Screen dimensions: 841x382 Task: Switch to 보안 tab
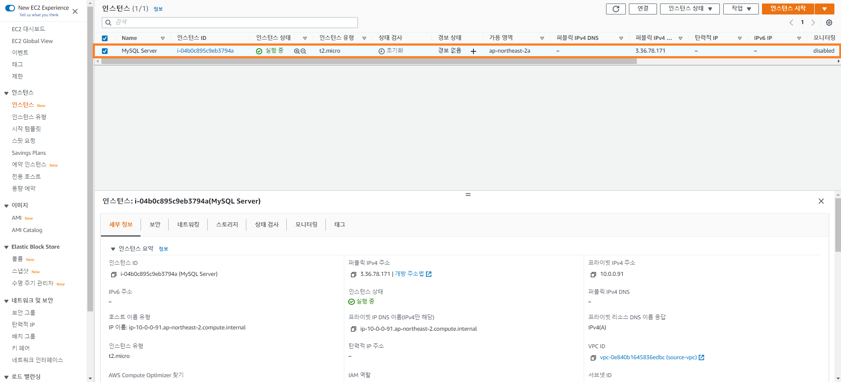point(155,225)
